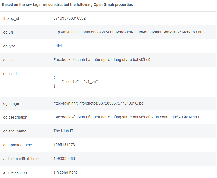Open the og:url tayninhit.info article link
Viewport: 217px width, 178px height.
click(x=129, y=32)
